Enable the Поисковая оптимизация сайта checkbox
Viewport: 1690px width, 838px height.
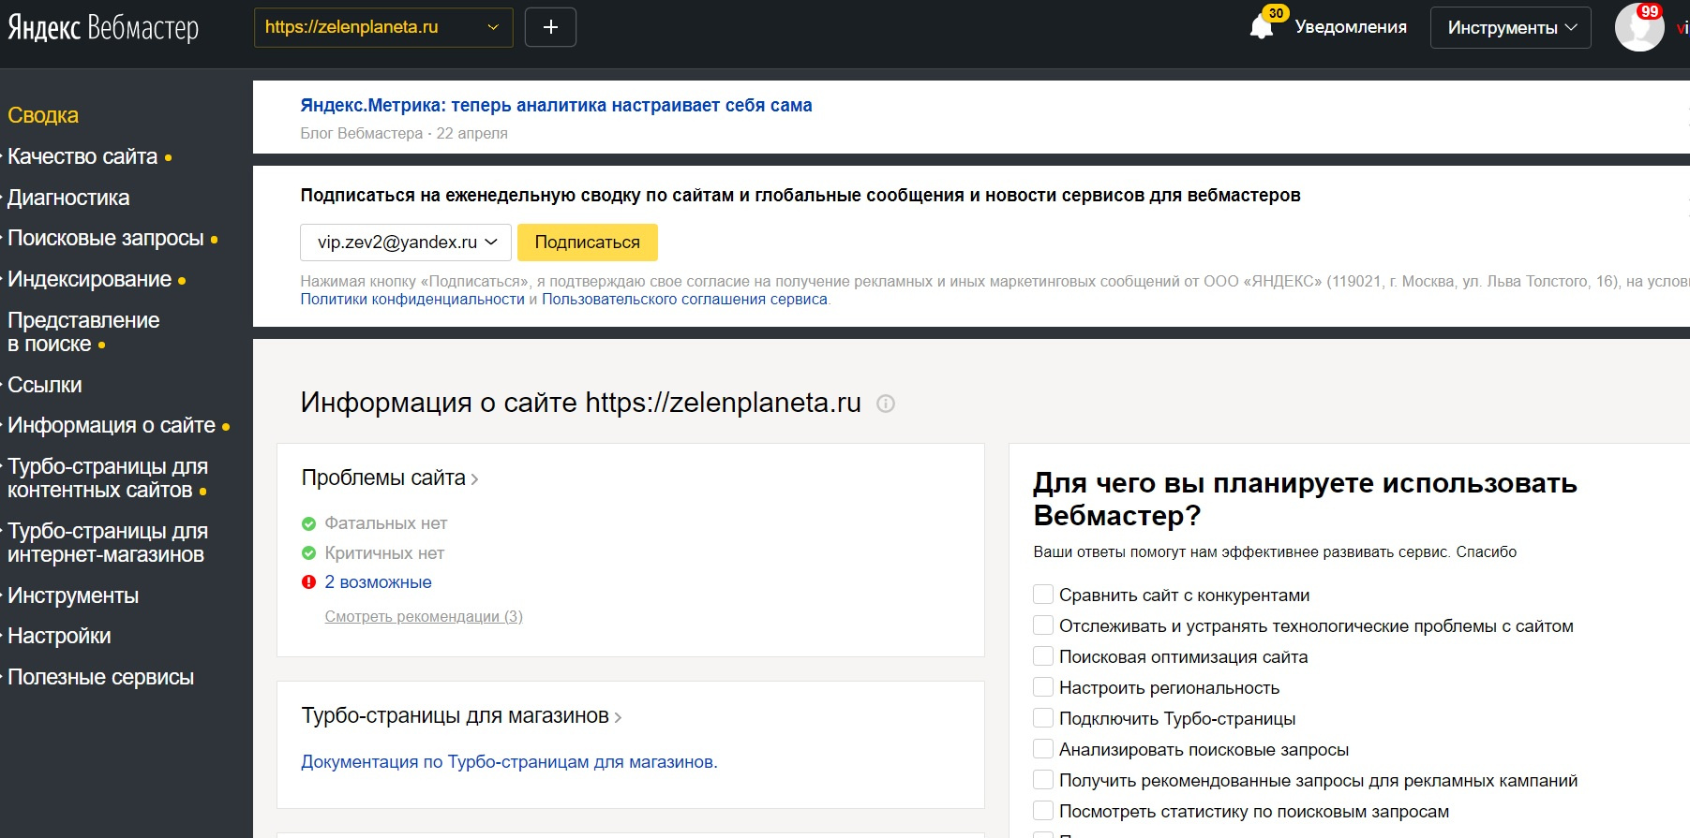coord(1042,656)
